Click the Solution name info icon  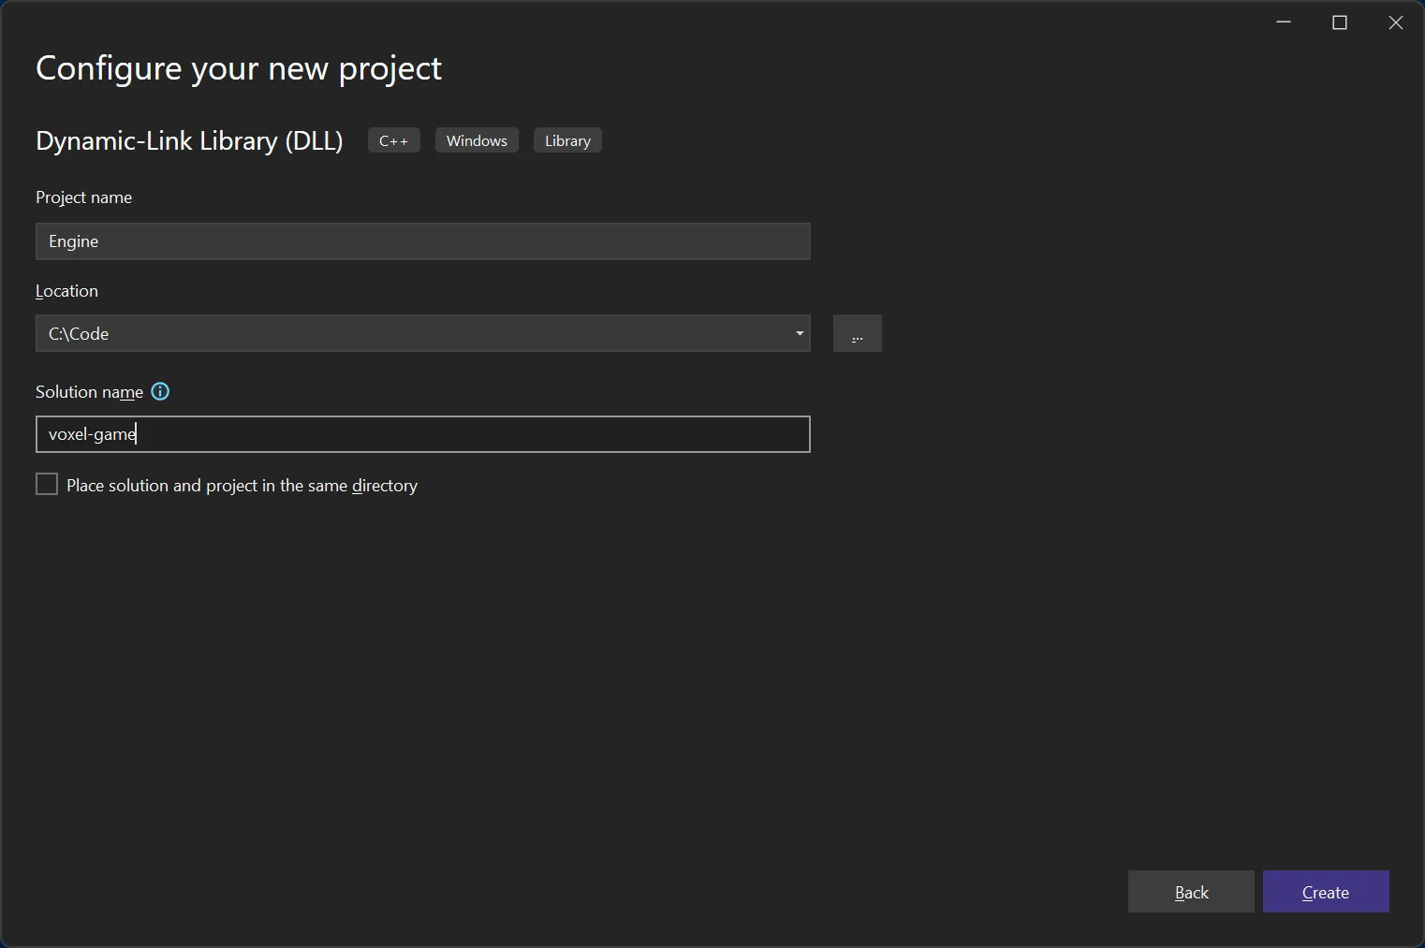coord(159,391)
